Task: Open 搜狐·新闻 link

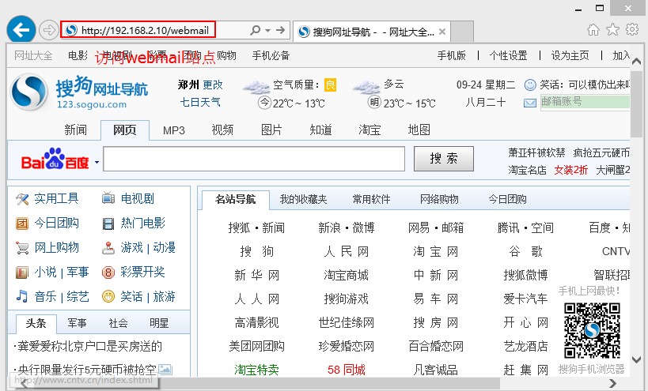Action: click(256, 227)
